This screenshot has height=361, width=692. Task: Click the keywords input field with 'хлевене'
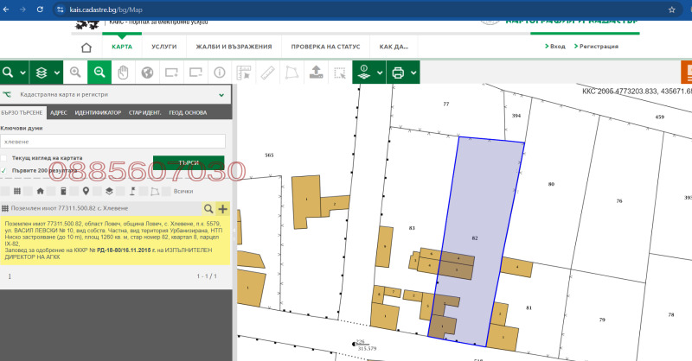(x=112, y=141)
